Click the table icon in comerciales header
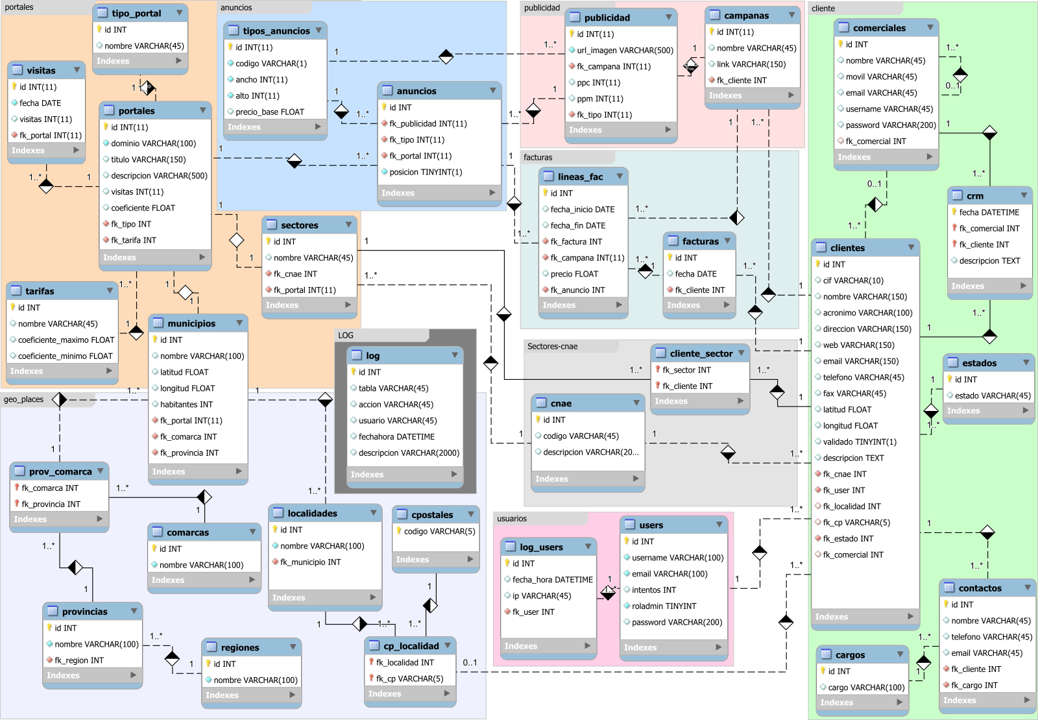 (843, 28)
